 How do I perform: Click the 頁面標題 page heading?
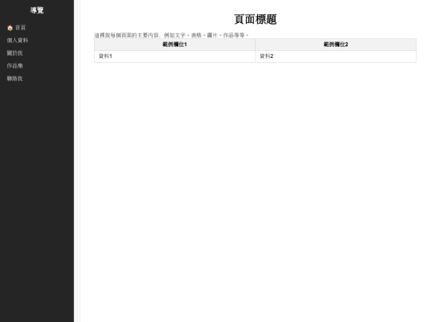256,19
